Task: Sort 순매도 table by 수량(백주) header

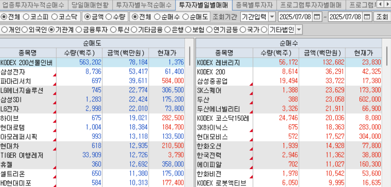Action: [x=79, y=53]
